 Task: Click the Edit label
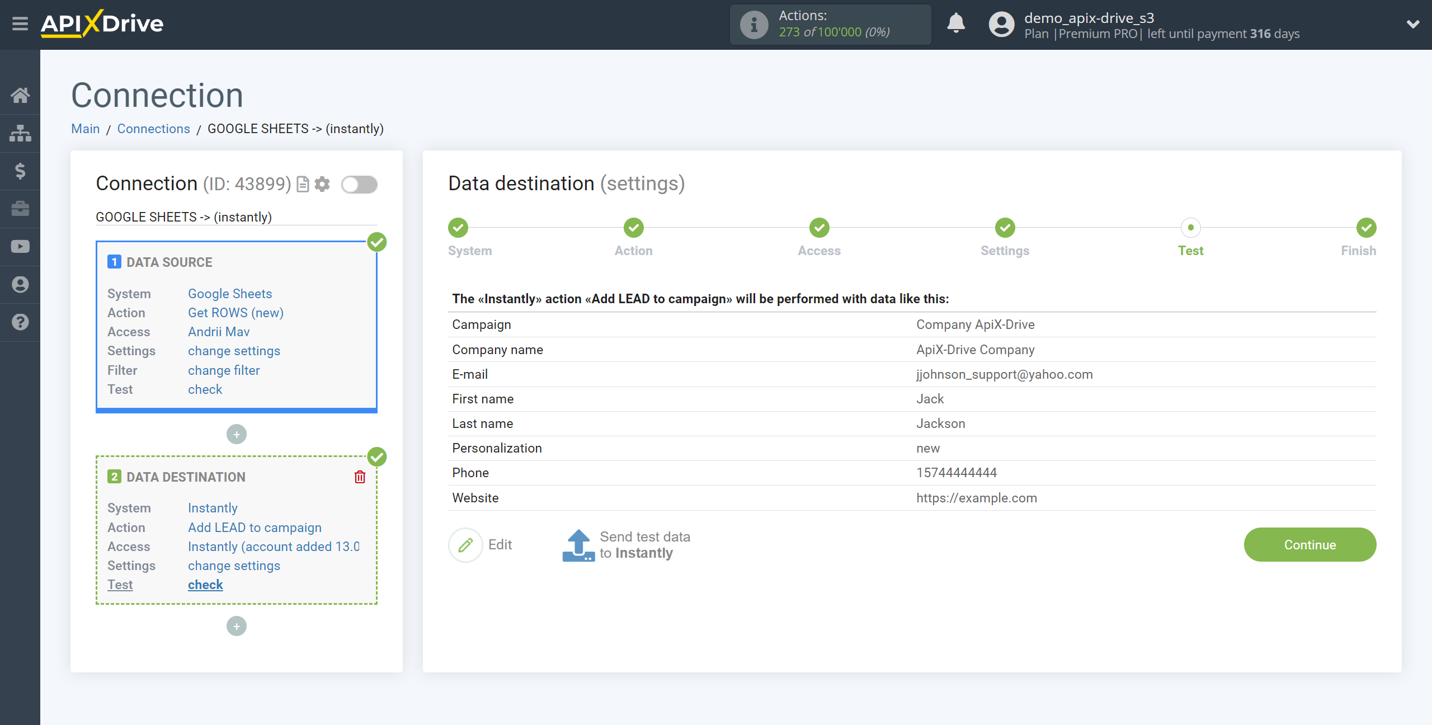click(x=500, y=544)
